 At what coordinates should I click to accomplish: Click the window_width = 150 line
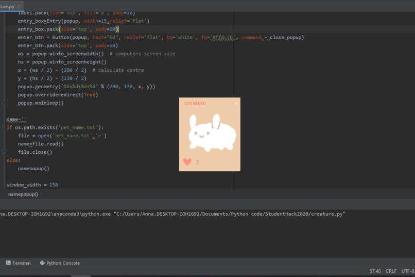tap(32, 185)
